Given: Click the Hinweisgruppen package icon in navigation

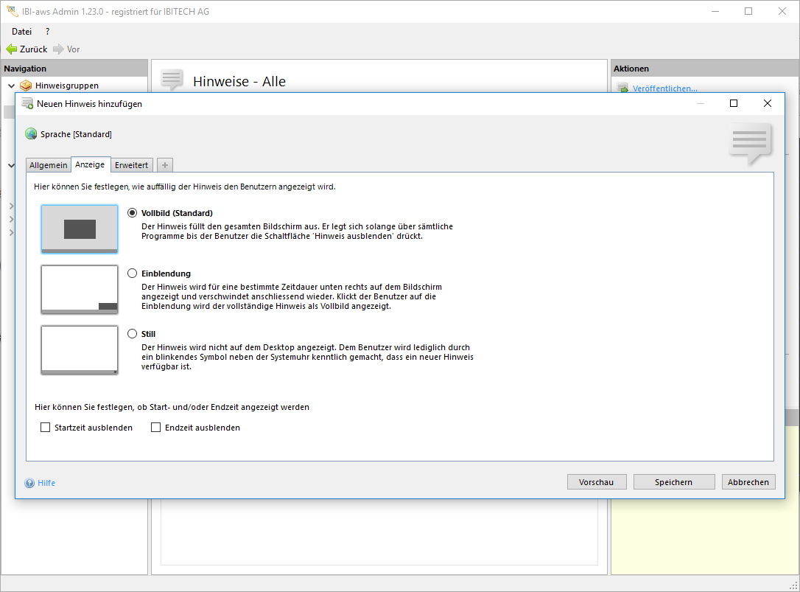Looking at the screenshot, I should point(26,86).
